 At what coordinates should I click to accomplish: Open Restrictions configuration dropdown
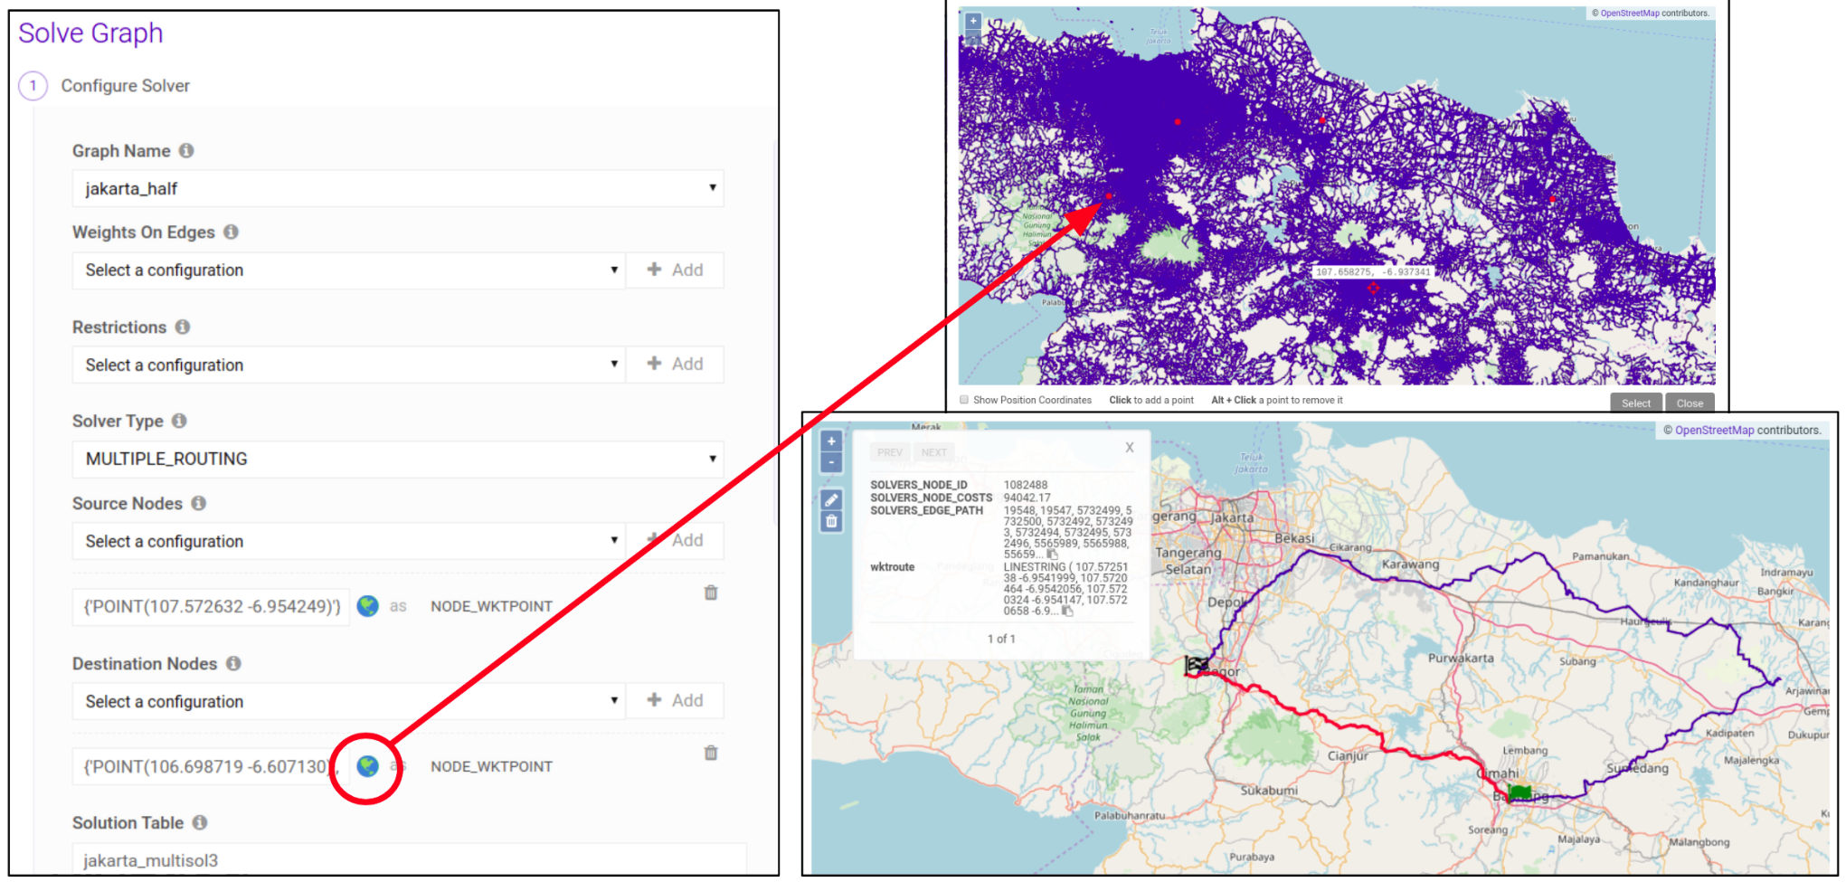pos(349,365)
